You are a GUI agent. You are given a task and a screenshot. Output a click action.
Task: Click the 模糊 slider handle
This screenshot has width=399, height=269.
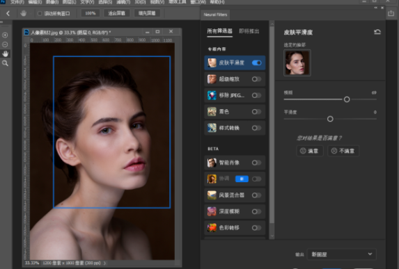(x=347, y=99)
